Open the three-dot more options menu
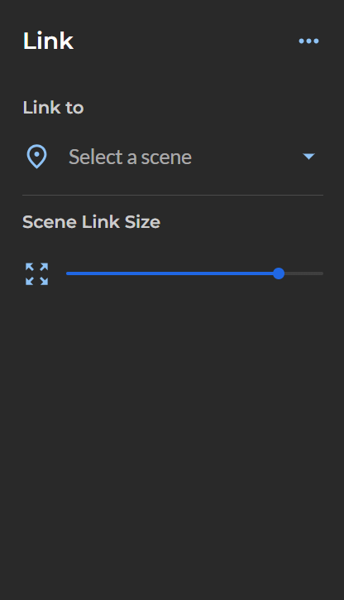Screen dimensions: 344x600 pyautogui.click(x=308, y=41)
